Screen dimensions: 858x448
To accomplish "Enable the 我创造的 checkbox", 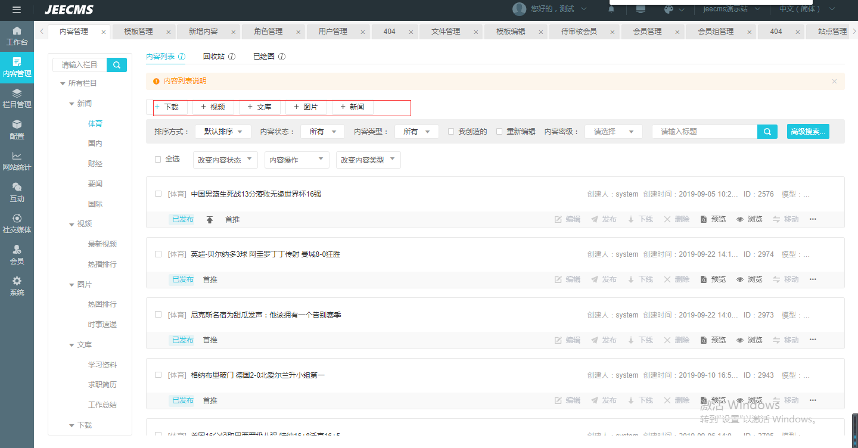I will (451, 132).
